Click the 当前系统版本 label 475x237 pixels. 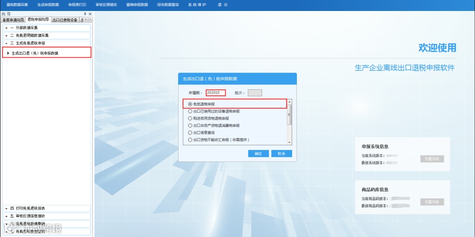[x=373, y=156]
